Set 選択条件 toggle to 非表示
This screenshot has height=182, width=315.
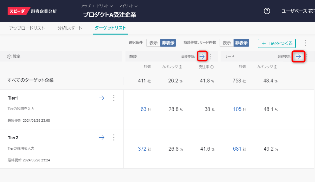tap(168, 43)
